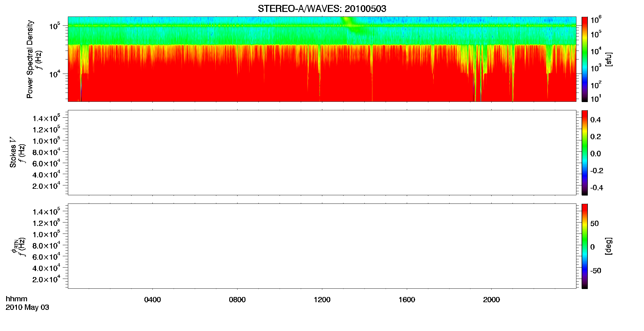Click the 50 label on the degrees color bar
This screenshot has width=644, height=331.
[594, 223]
